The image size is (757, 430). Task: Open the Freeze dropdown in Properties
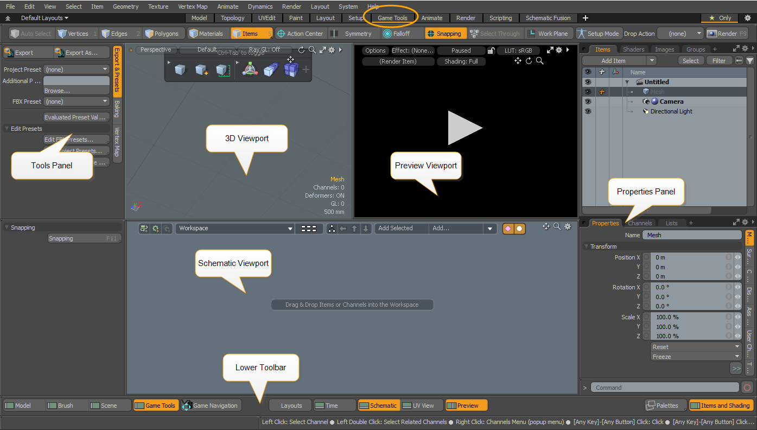pos(696,357)
